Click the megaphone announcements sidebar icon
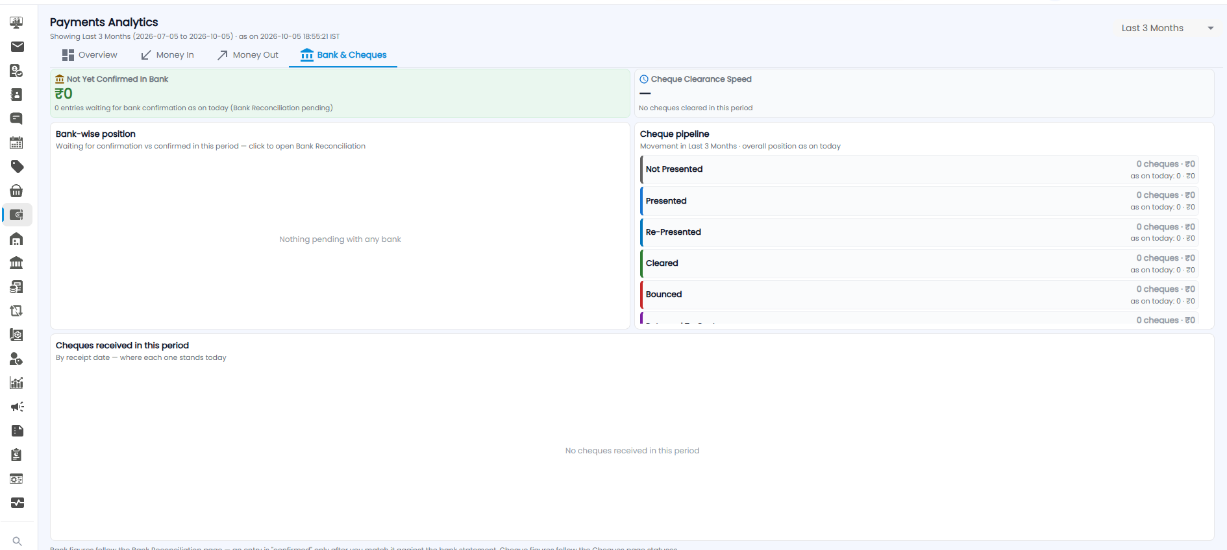Viewport: 1227px width, 550px height. click(x=17, y=407)
